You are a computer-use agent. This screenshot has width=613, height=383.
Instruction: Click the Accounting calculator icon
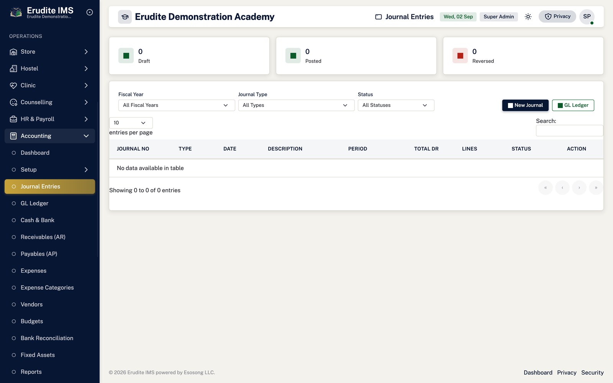(x=13, y=136)
